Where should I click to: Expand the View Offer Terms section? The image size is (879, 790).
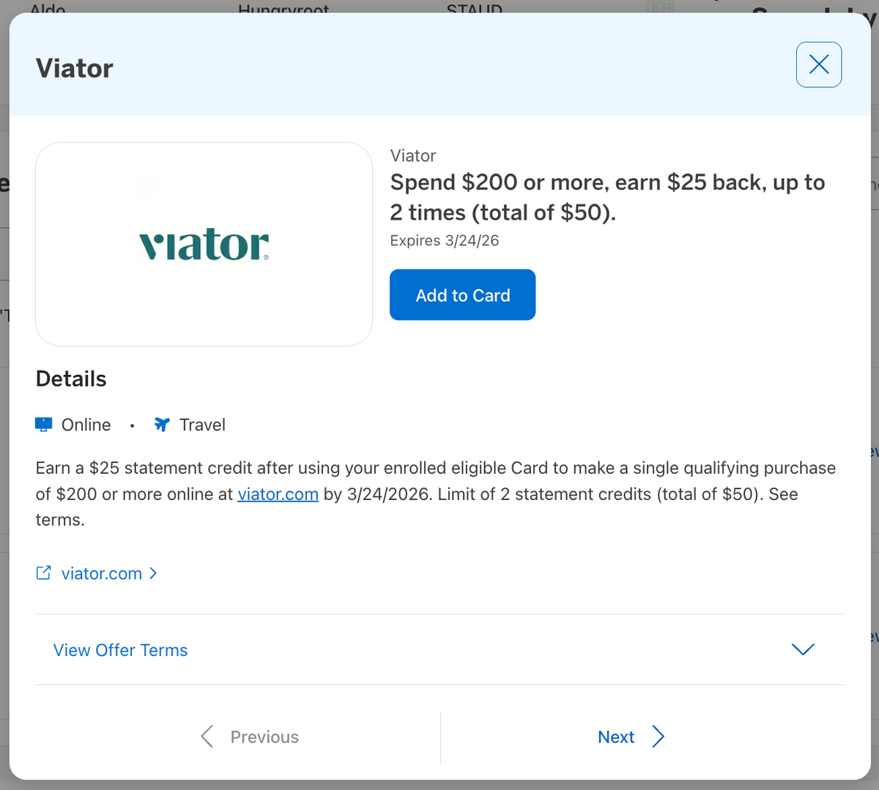click(120, 650)
